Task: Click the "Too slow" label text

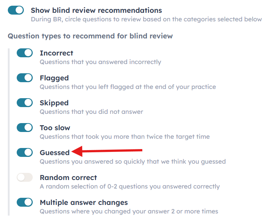Action: [x=55, y=128]
